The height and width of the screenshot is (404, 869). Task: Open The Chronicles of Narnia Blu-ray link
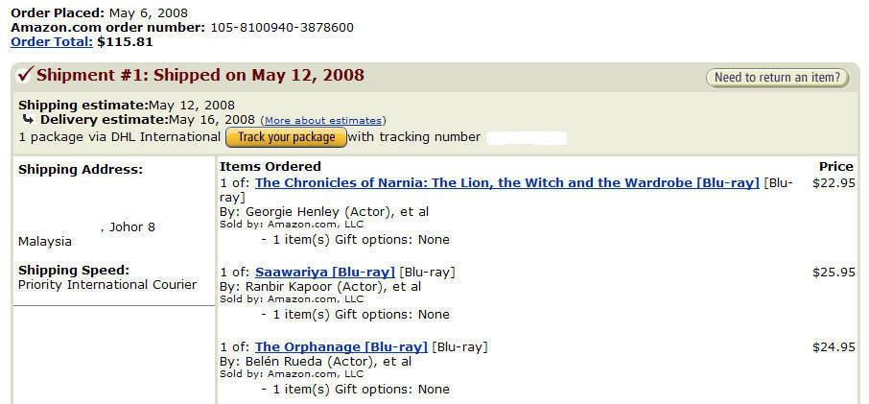(506, 182)
